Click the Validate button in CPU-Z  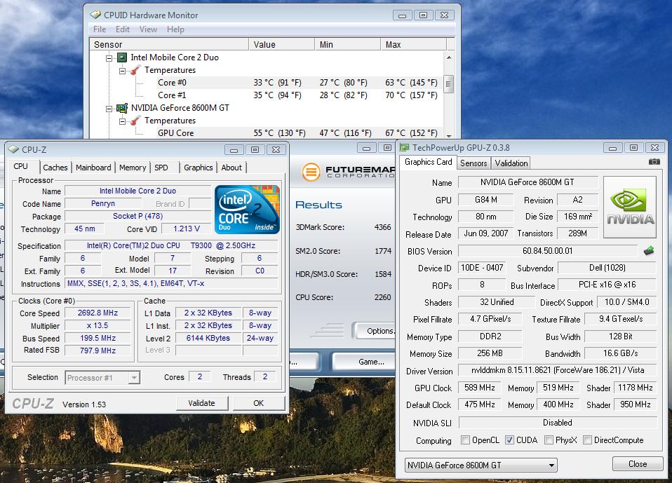(x=201, y=403)
